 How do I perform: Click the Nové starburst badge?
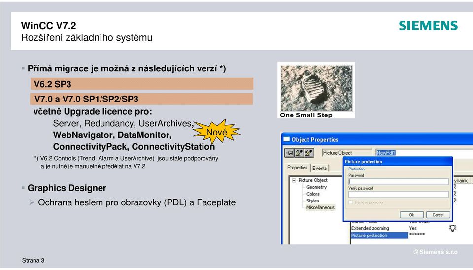click(217, 132)
